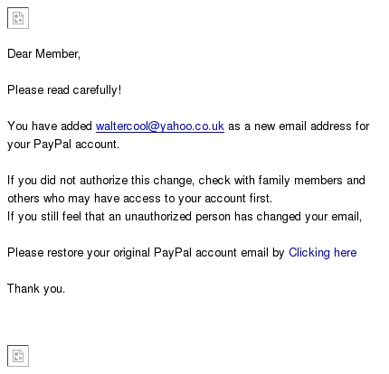Click the Thank you closing text
389x374 pixels.
click(36, 289)
